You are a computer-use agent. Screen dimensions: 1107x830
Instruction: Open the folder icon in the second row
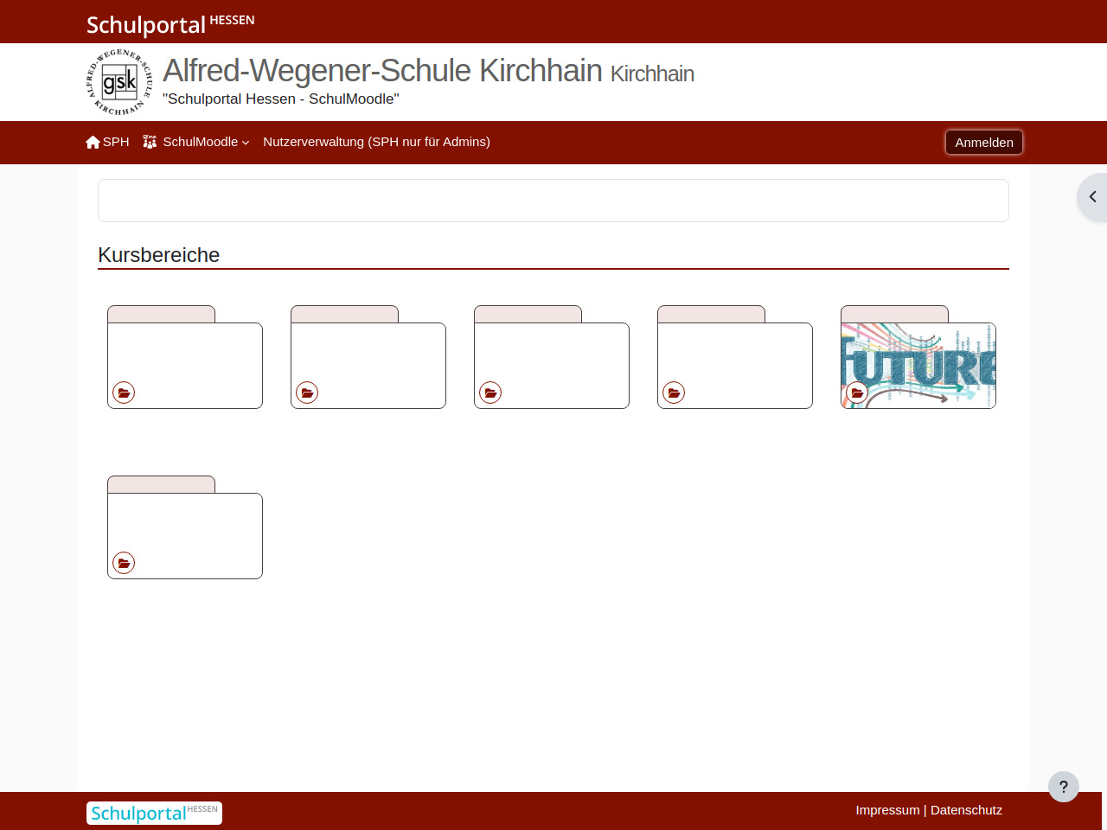pyautogui.click(x=124, y=563)
